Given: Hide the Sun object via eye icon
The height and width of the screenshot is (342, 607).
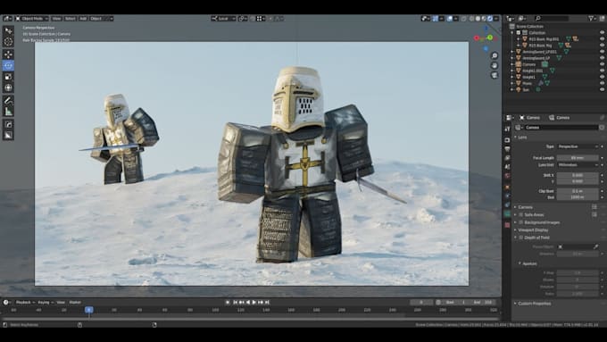Looking at the screenshot, I should pyautogui.click(x=602, y=89).
